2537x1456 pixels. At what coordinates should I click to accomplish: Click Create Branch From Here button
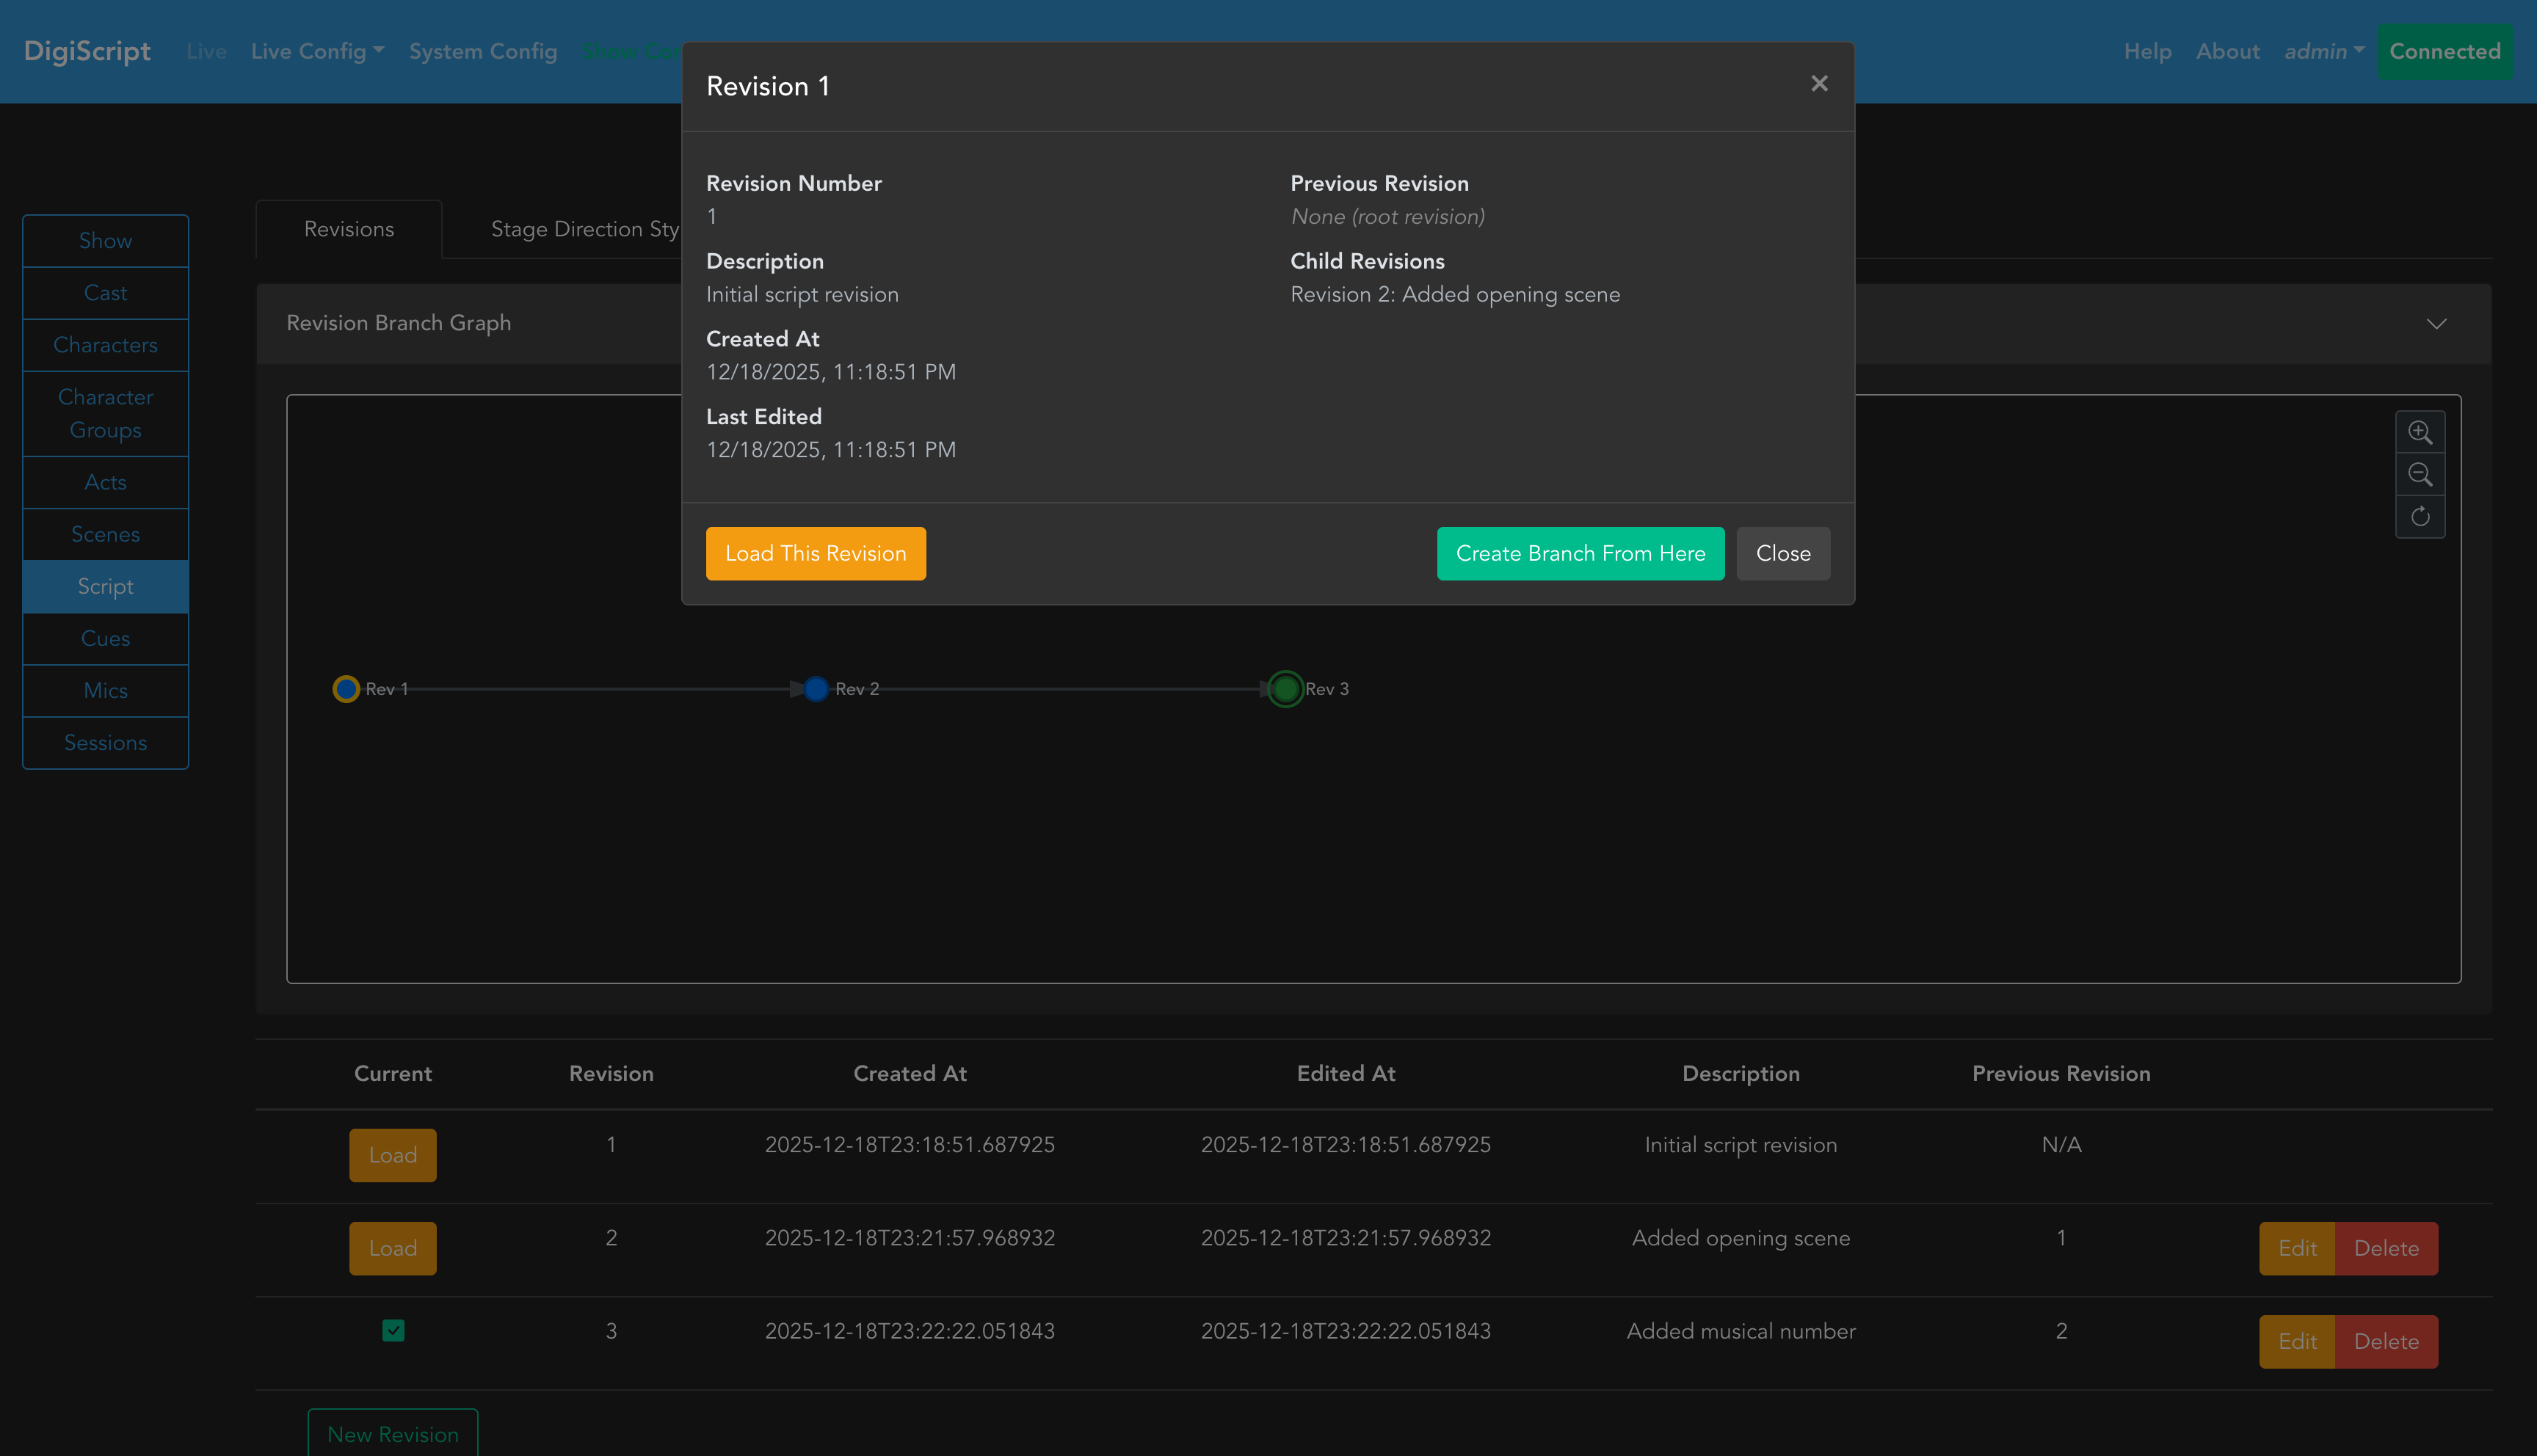point(1580,553)
